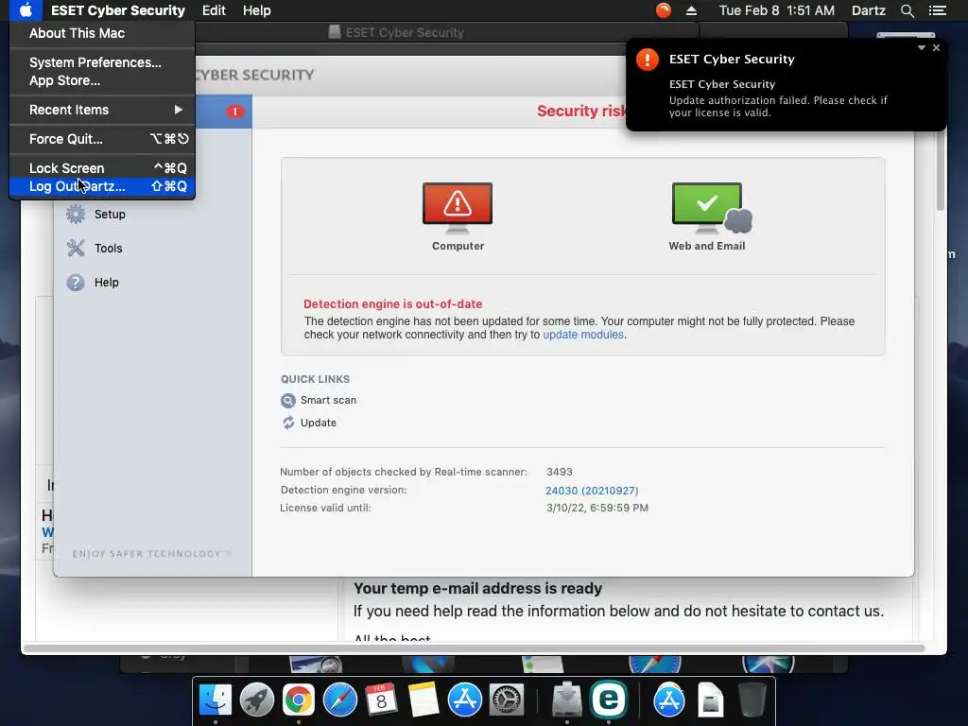Open the Help menu in menu bar
Screen dimensions: 968x726
(x=256, y=10)
